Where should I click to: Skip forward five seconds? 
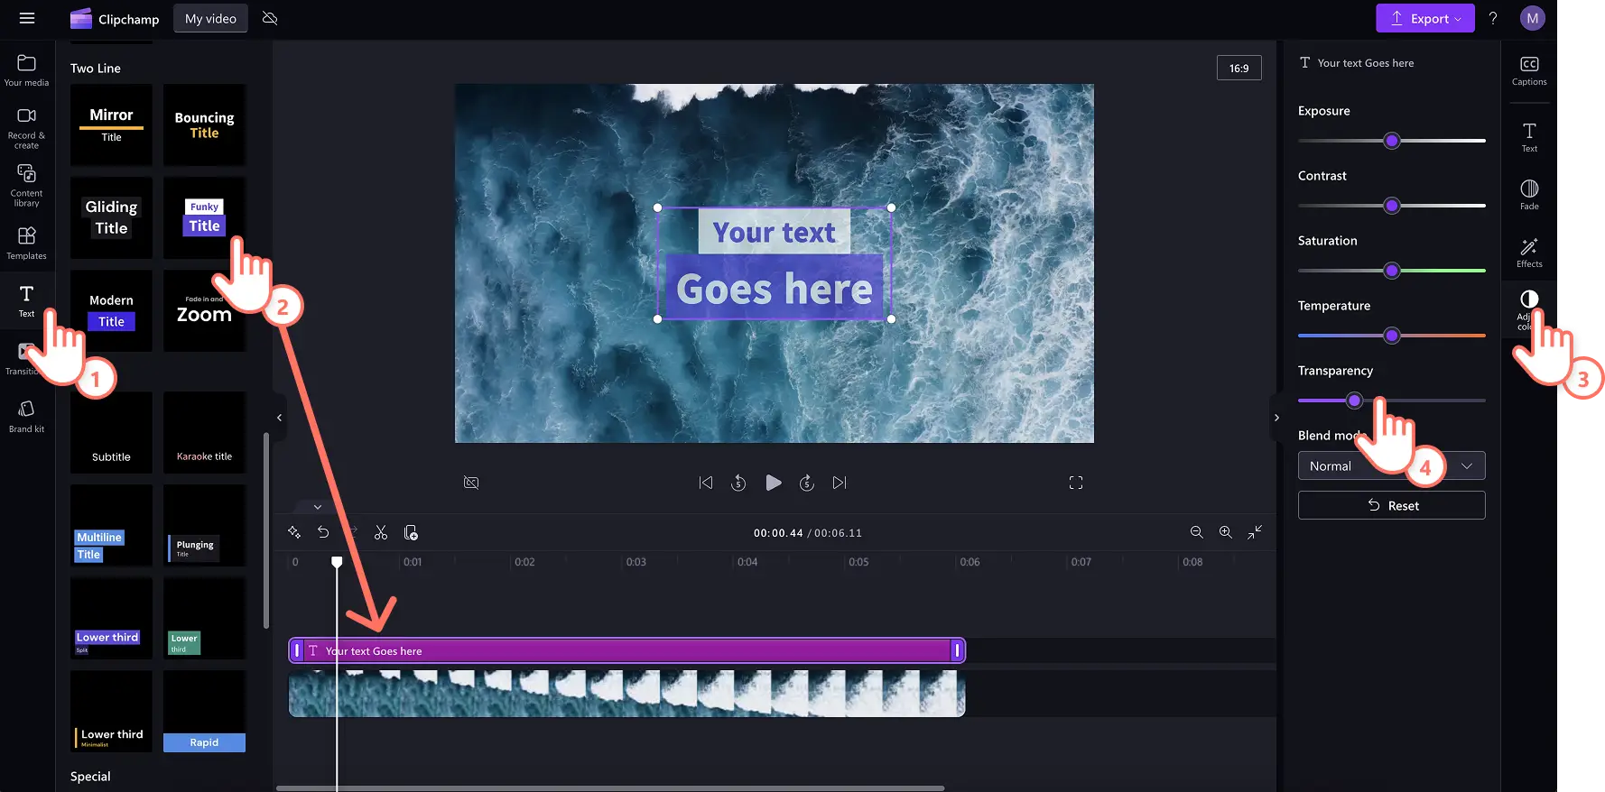click(807, 483)
